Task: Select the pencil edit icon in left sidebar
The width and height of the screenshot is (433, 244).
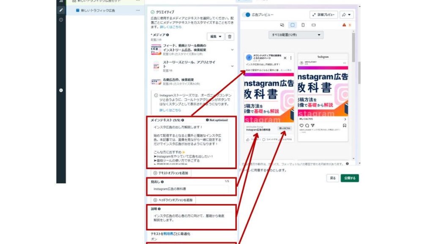Action: 61,10
